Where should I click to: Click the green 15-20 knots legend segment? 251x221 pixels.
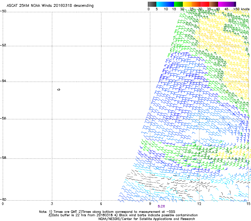[x=178, y=4]
